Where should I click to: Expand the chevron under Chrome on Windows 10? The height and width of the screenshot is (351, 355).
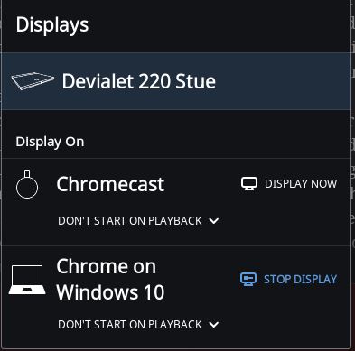[214, 325]
